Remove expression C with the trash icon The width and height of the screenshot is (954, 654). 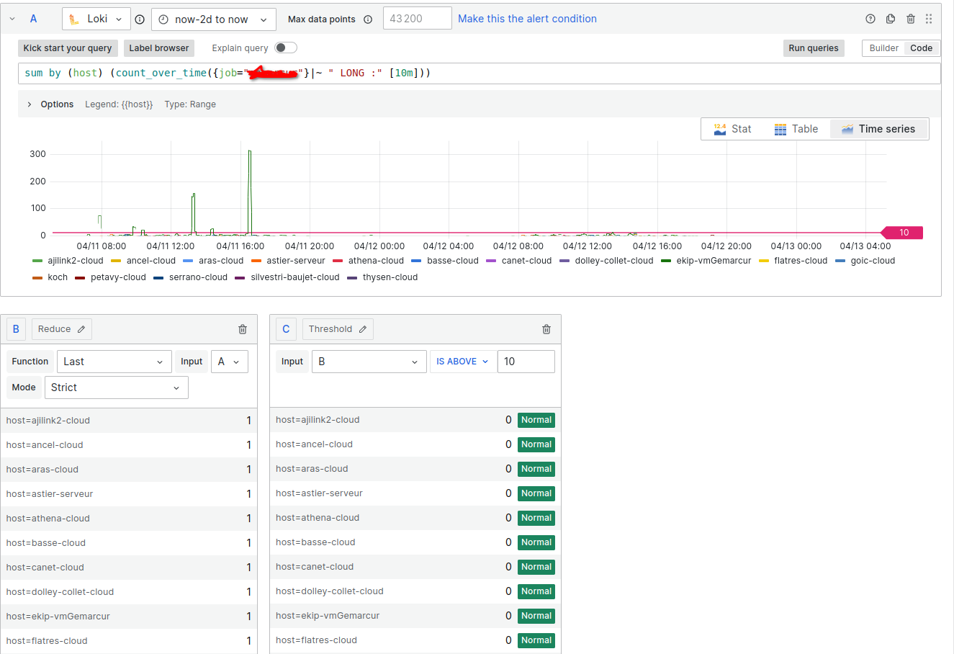546,329
